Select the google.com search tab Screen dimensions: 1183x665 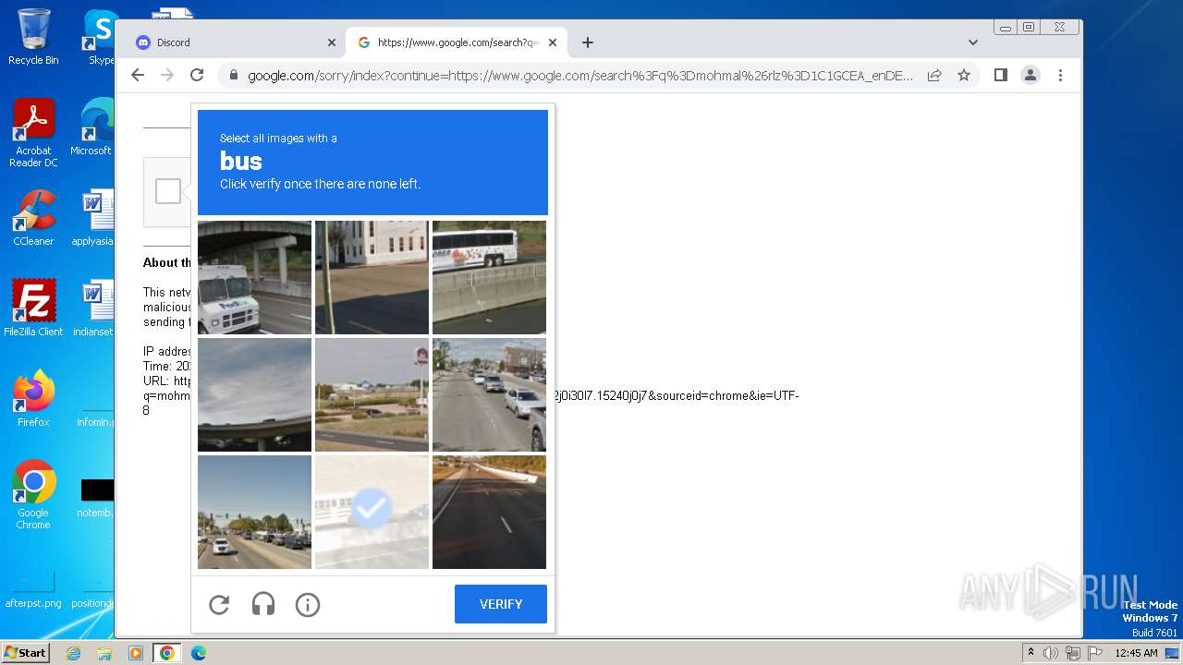[x=457, y=42]
